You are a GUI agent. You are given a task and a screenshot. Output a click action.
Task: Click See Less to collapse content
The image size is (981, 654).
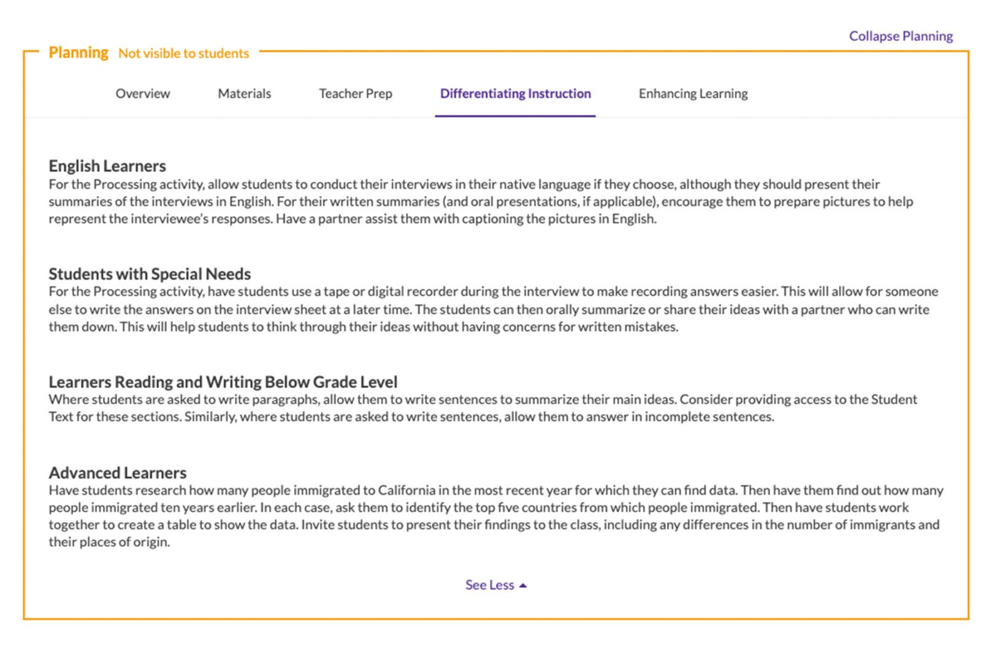489,585
